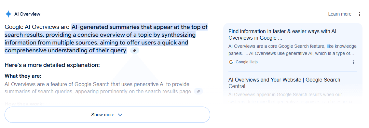Screen dimensions: 369x128
Task: Click the 'What they are:' subheading
Action: coord(23,76)
